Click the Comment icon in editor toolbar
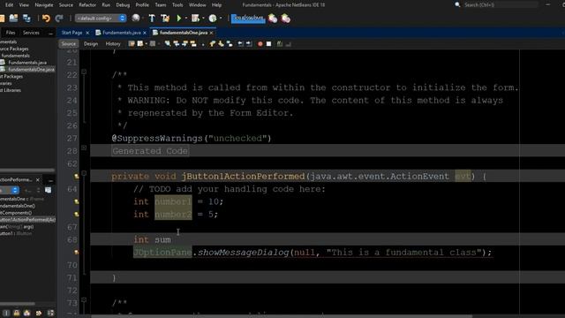The height and width of the screenshot is (318, 565). [x=280, y=43]
